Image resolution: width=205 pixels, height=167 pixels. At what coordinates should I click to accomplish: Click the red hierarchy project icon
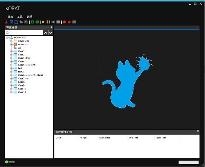pos(6,22)
